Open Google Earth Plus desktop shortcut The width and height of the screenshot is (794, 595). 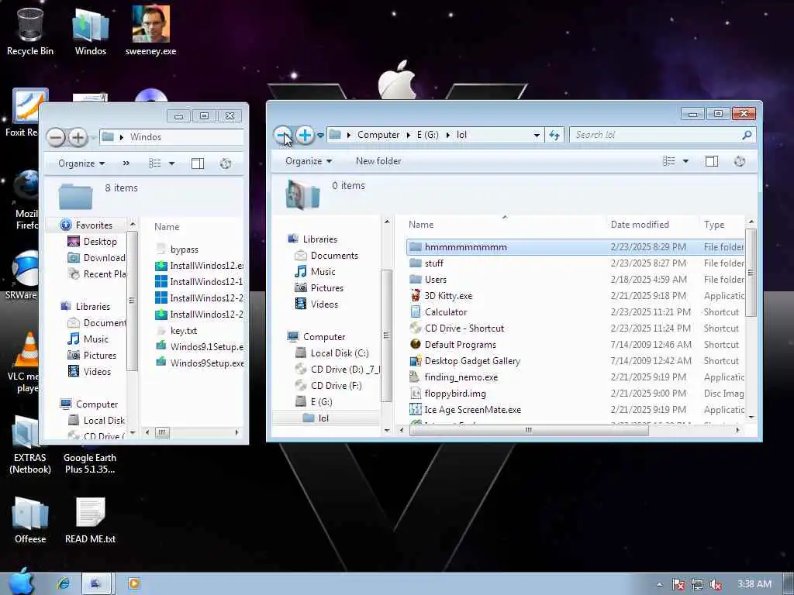(90, 463)
